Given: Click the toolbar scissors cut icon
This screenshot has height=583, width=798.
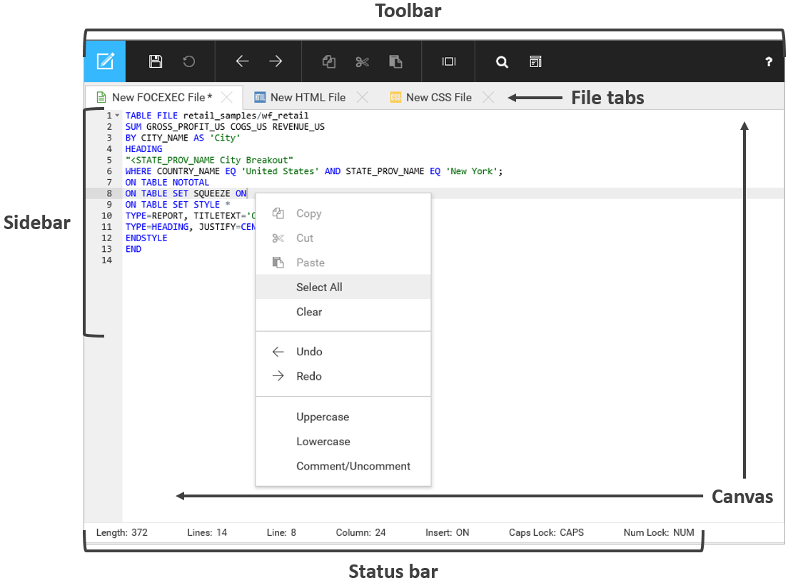Looking at the screenshot, I should point(362,61).
